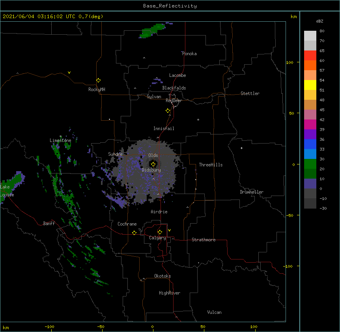Select the Drumheller label

[x=252, y=192]
